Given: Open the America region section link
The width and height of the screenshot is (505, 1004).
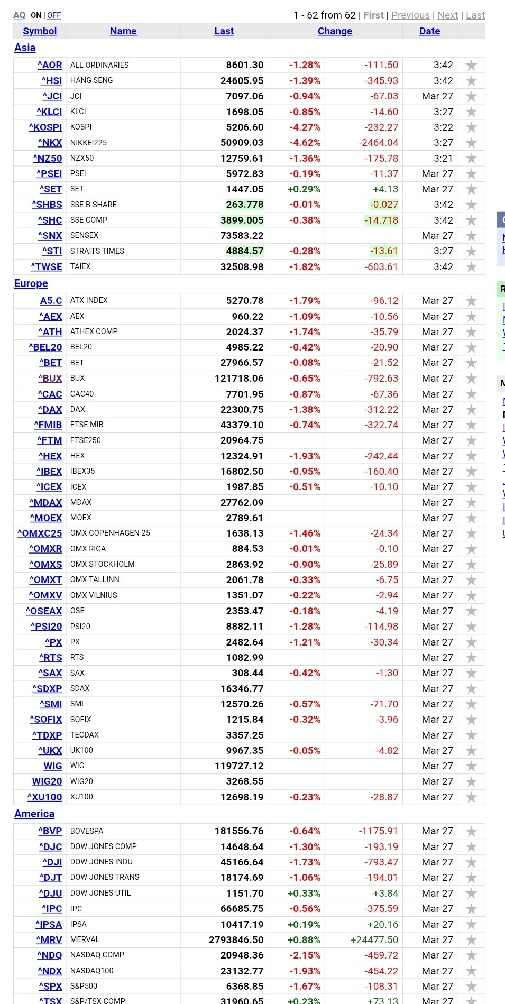Looking at the screenshot, I should pyautogui.click(x=34, y=814).
